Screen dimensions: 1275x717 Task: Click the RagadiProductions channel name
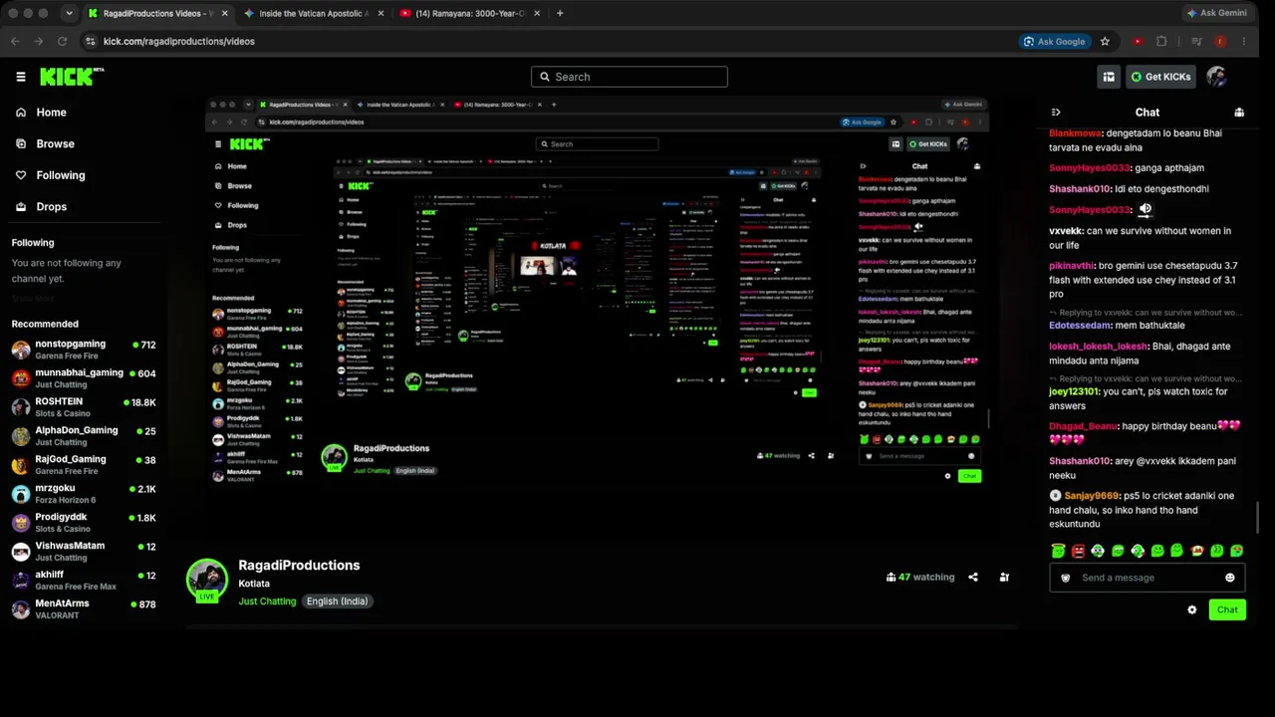tap(299, 566)
